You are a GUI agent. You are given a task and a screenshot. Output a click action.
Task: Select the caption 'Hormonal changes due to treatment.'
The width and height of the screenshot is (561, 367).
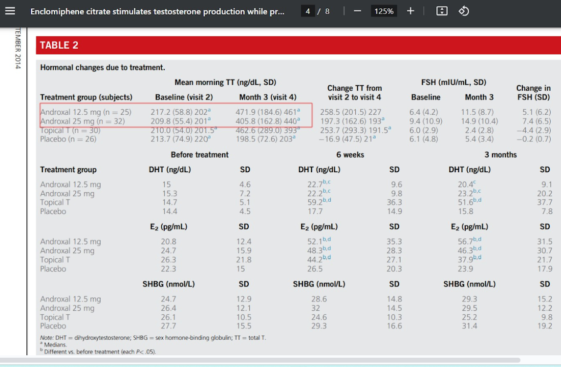[x=103, y=67]
